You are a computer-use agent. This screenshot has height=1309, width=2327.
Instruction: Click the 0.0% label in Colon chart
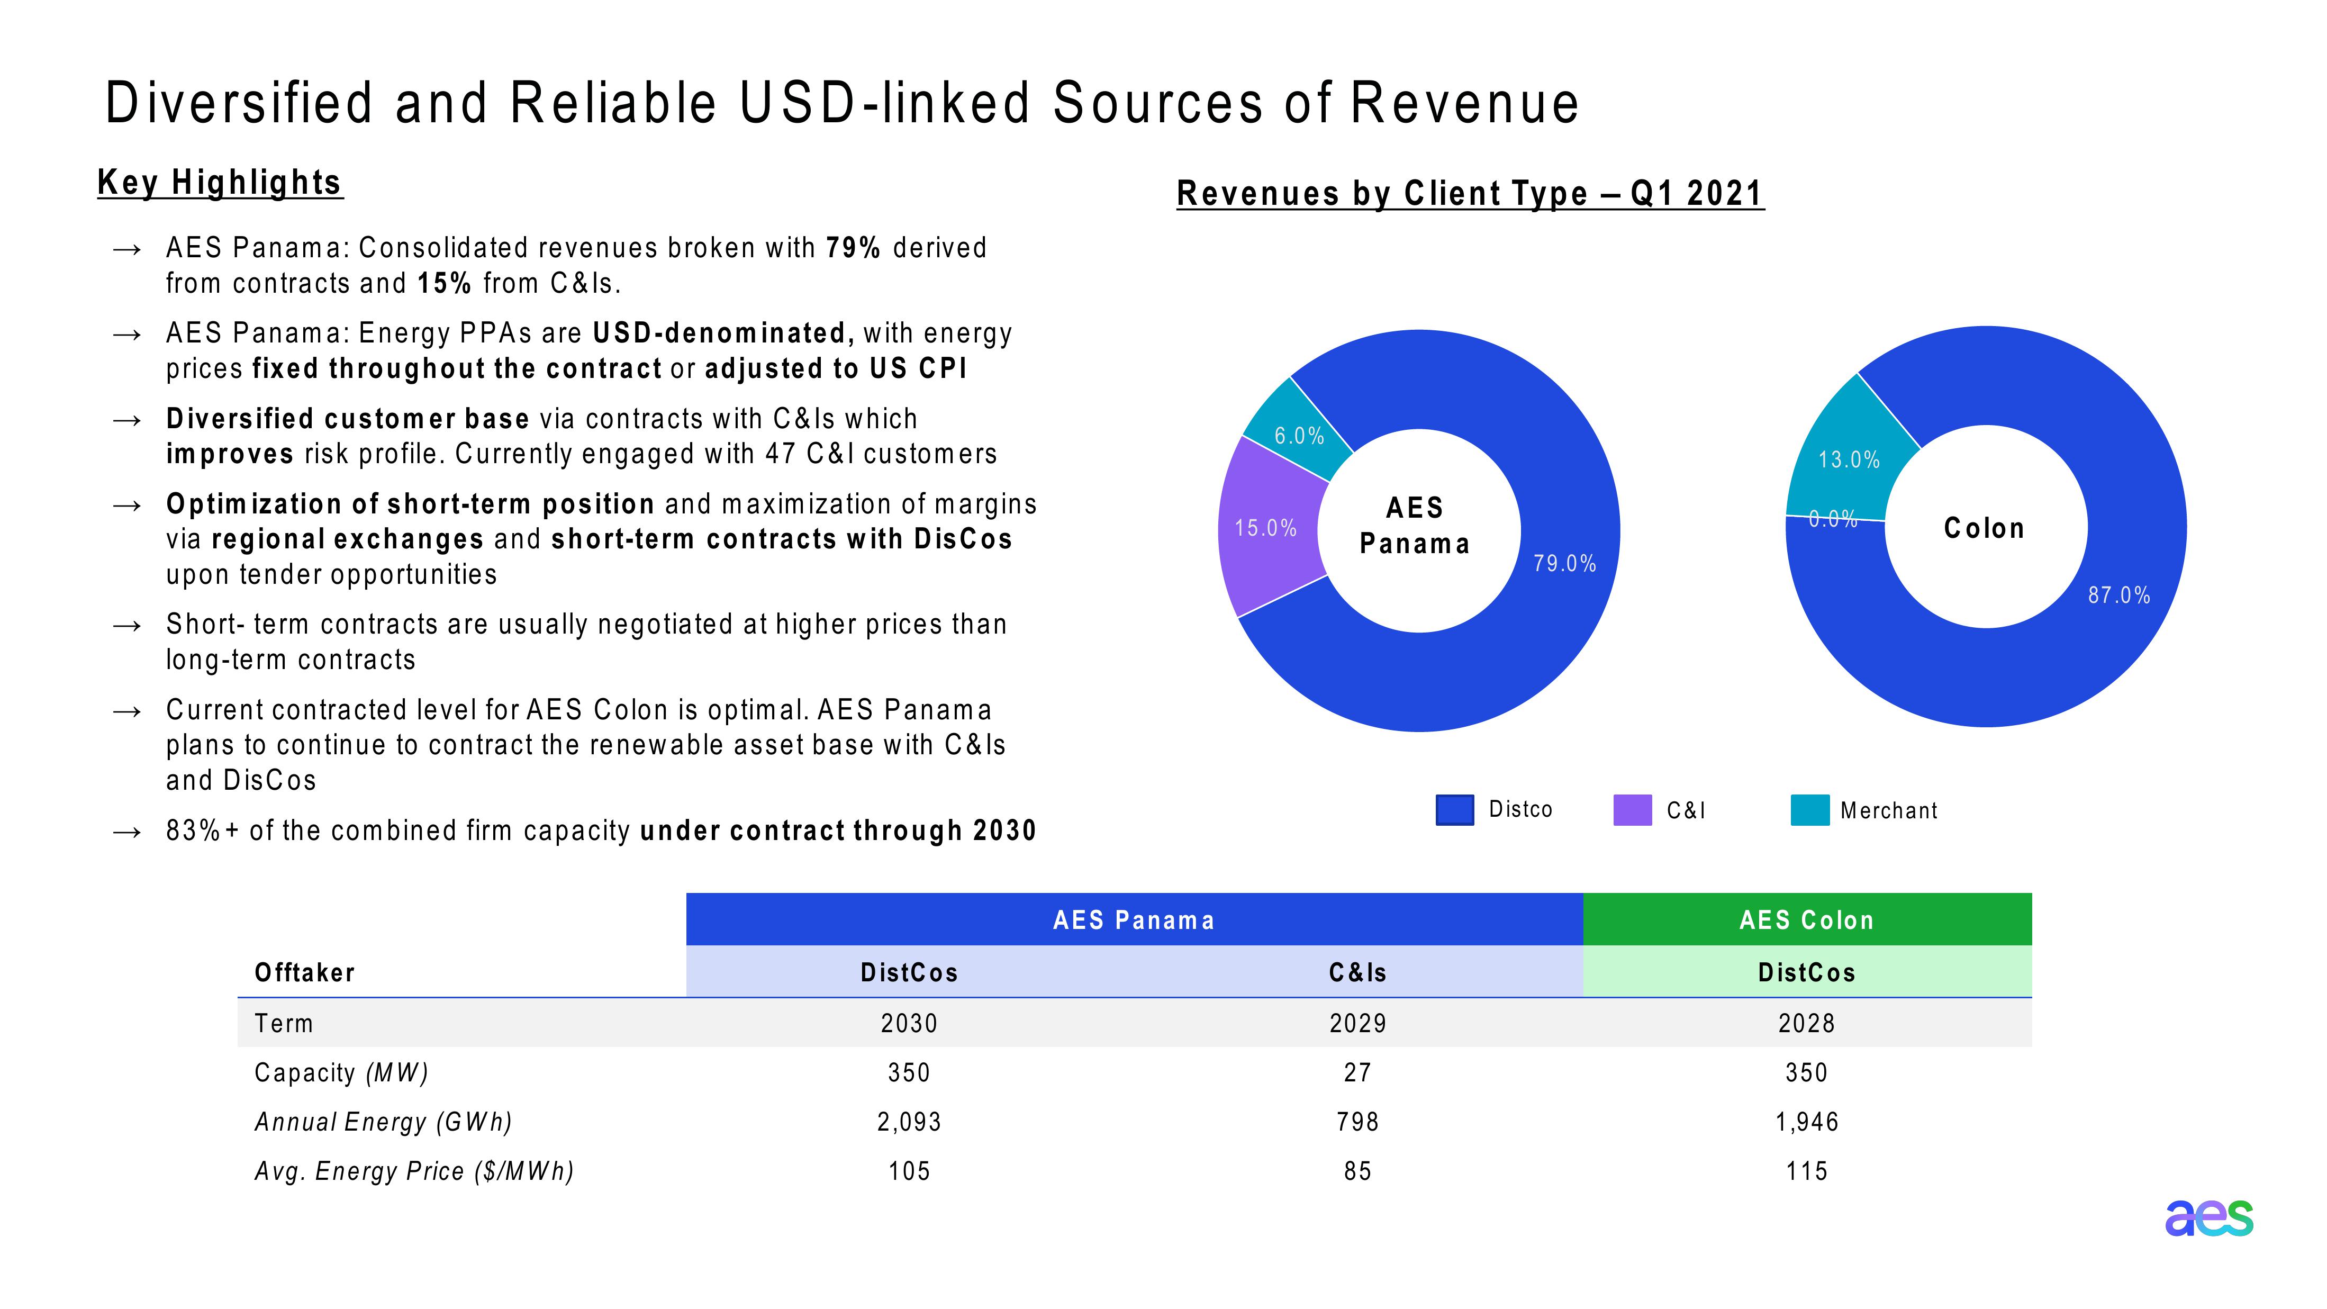(1833, 519)
